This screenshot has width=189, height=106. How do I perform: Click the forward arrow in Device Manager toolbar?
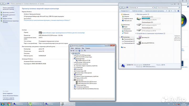point(73,51)
